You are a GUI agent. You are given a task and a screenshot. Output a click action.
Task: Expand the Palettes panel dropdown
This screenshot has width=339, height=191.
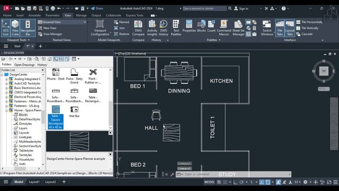[220, 40]
